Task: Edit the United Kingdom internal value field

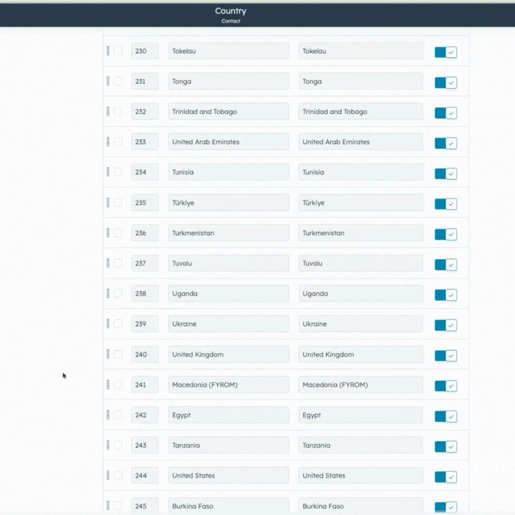Action: click(x=360, y=354)
